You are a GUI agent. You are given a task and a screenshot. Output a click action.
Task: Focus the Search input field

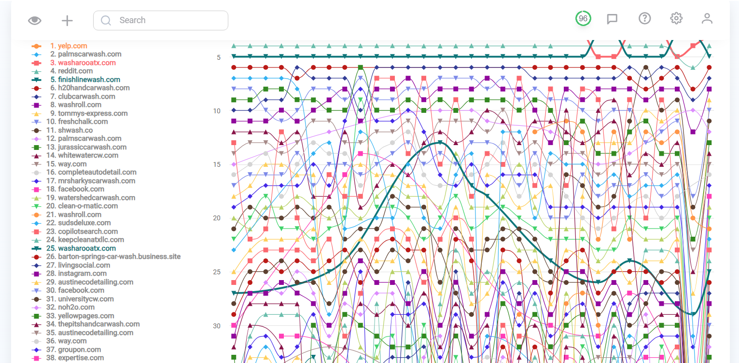click(x=161, y=20)
